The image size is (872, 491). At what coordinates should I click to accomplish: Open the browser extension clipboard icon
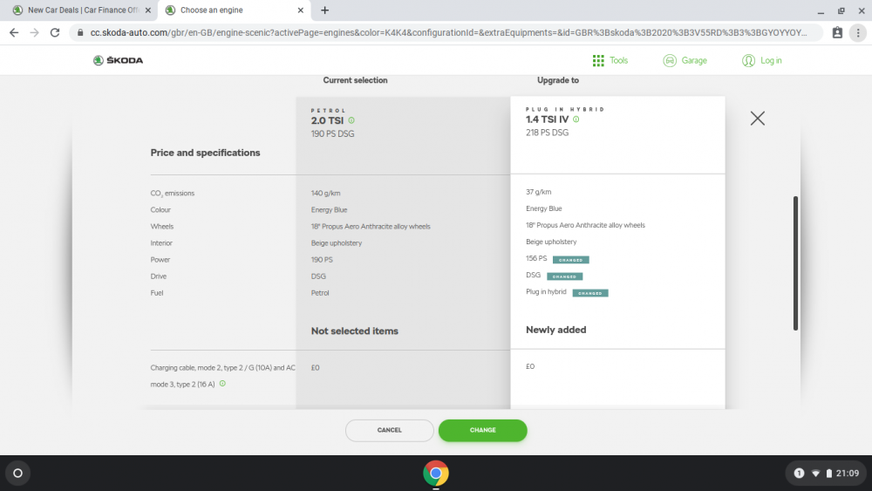tap(837, 33)
